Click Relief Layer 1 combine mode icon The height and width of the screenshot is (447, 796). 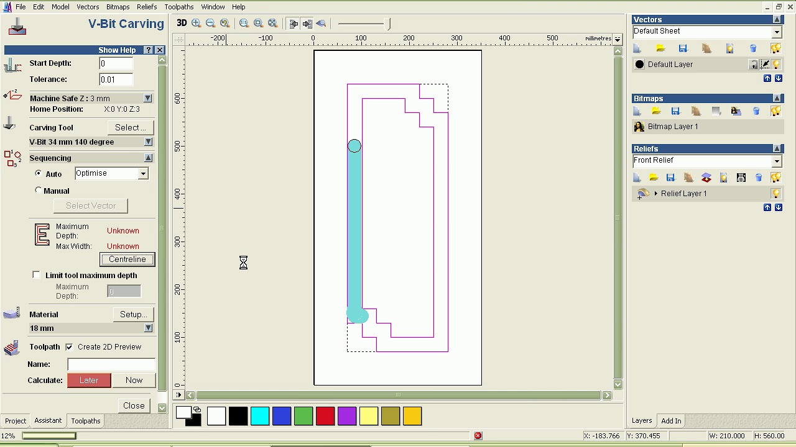(643, 194)
